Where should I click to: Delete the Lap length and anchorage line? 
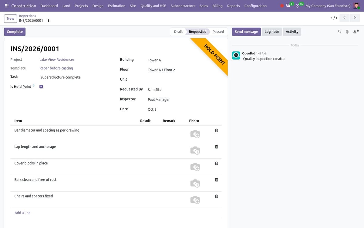point(217,147)
